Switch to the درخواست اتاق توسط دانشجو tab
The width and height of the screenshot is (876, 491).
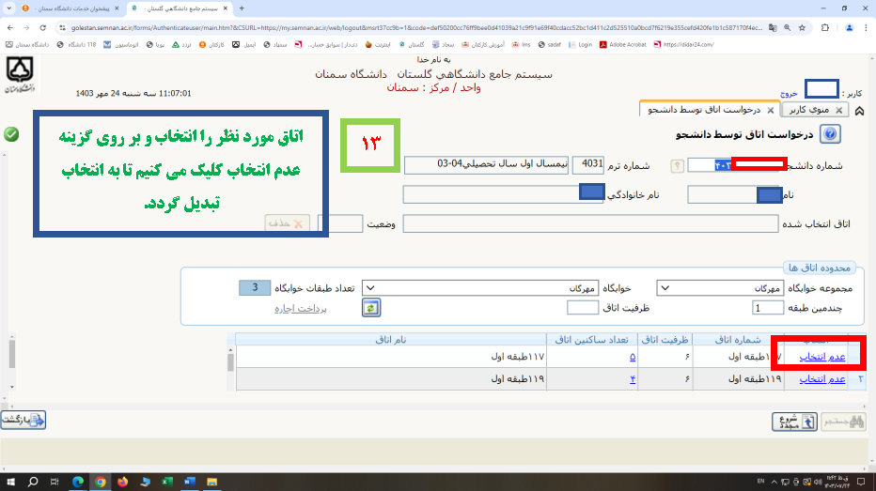tap(704, 110)
